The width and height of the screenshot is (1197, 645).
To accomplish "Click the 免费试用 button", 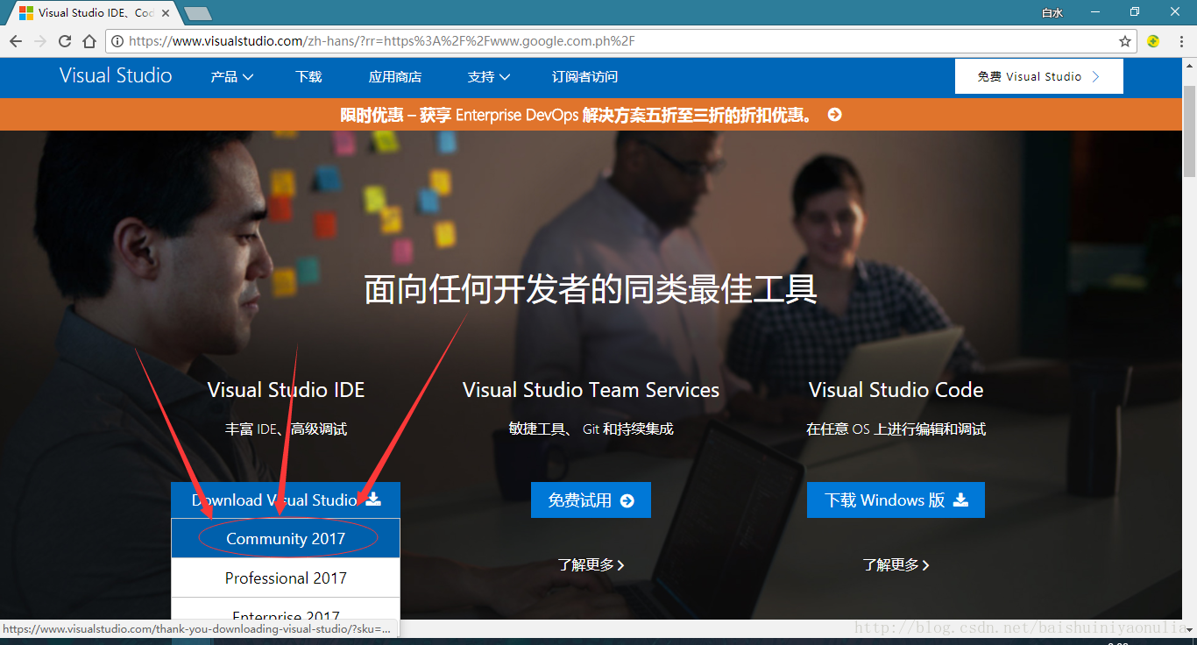I will 591,500.
